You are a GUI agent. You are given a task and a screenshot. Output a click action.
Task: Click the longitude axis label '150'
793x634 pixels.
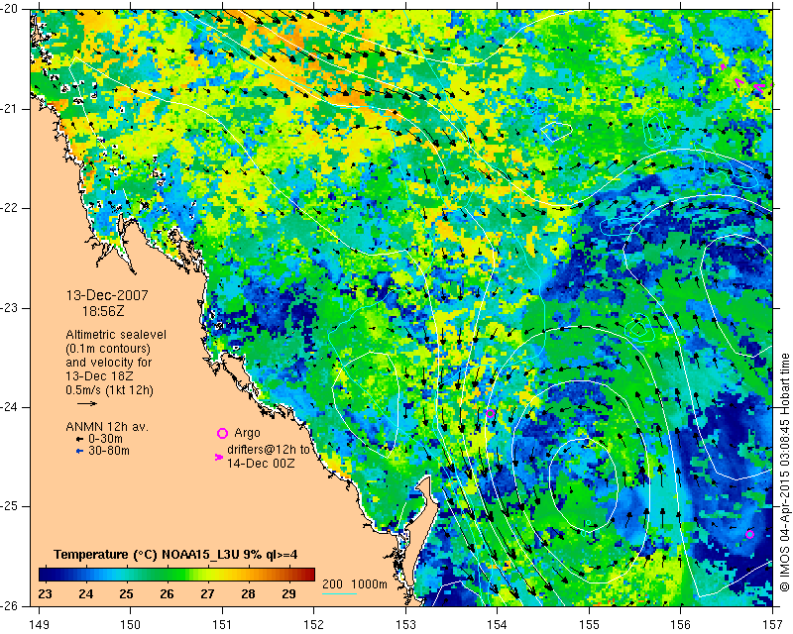click(131, 625)
